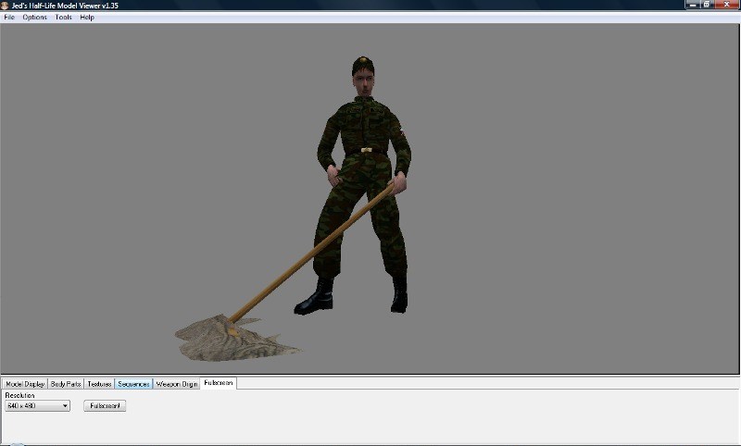Switch to the Body Parts tab
The height and width of the screenshot is (446, 741).
click(66, 384)
